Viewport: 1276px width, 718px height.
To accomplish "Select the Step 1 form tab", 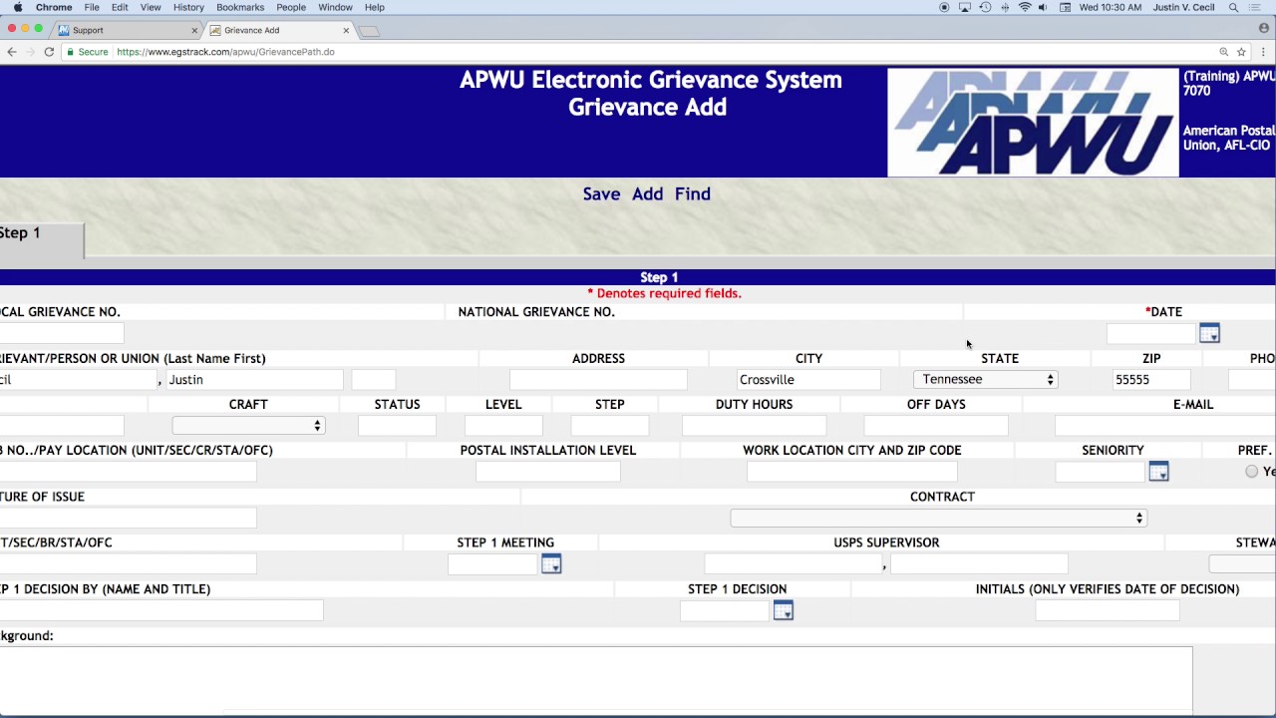I will click(x=40, y=239).
